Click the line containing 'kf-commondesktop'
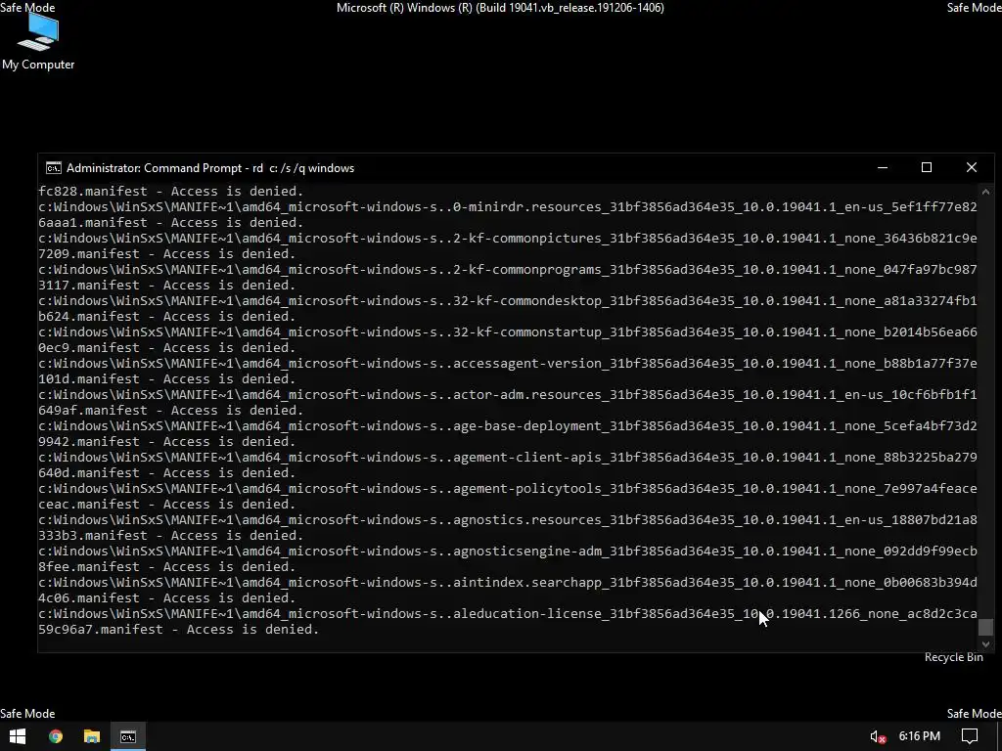The width and height of the screenshot is (1002, 751). point(508,301)
